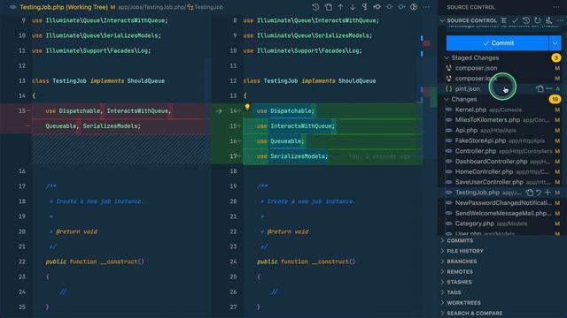This screenshot has height=318, width=567.
Task: Unstage pint.json with minus icon
Action: tap(549, 88)
